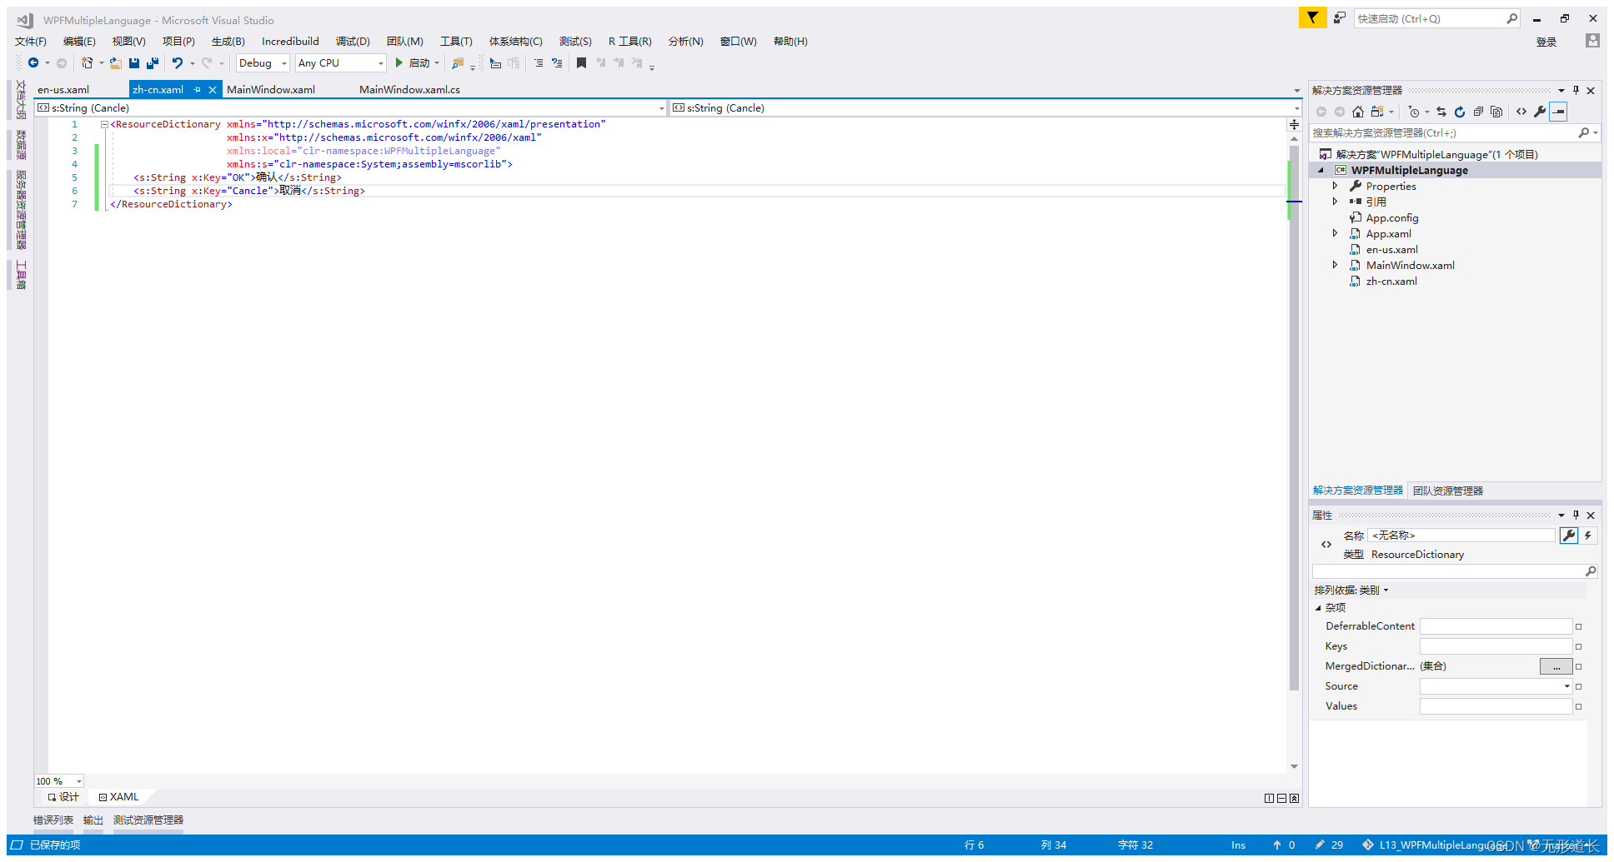Open the Source property dropdown

tap(1566, 686)
